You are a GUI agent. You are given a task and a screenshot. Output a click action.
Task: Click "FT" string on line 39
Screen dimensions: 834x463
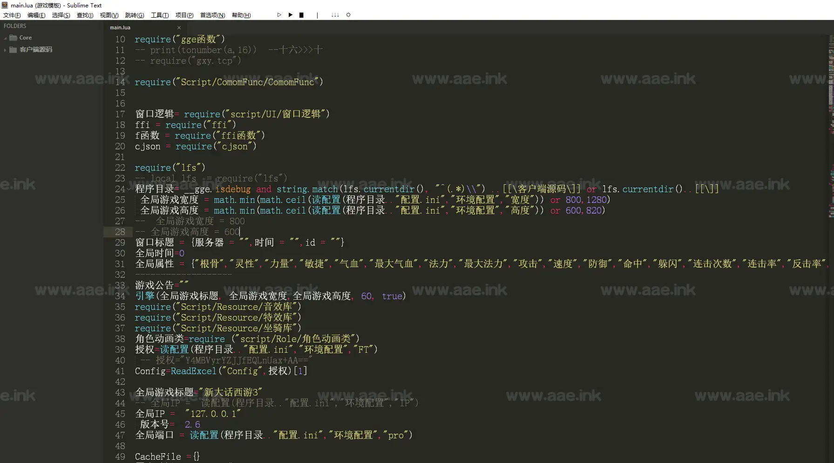(x=363, y=349)
